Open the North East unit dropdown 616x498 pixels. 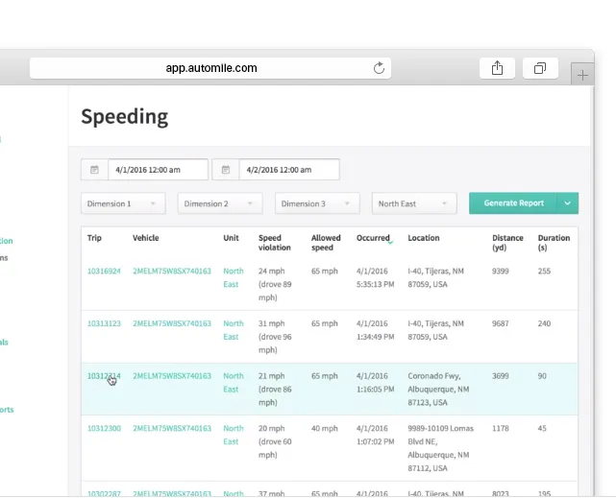click(414, 203)
